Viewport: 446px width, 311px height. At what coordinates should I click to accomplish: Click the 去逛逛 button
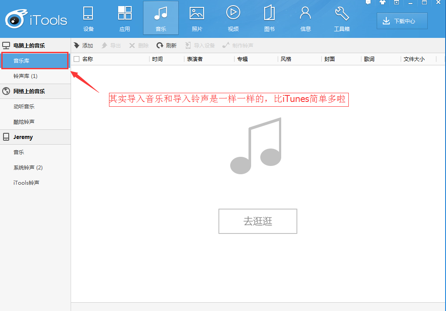coord(258,221)
